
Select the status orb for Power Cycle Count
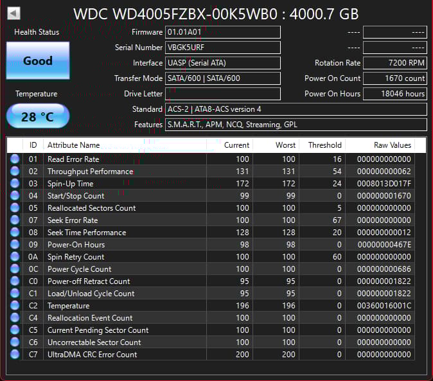(x=15, y=269)
